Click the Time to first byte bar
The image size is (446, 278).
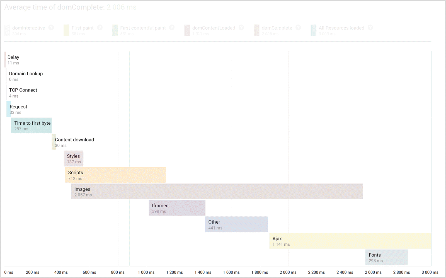pyautogui.click(x=31, y=125)
